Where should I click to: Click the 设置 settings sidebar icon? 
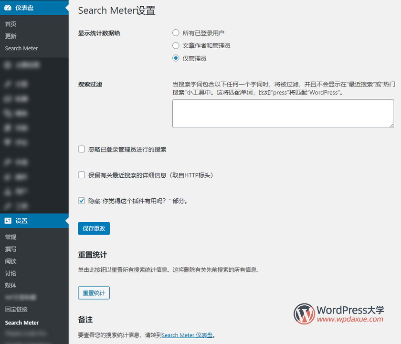coord(8,221)
